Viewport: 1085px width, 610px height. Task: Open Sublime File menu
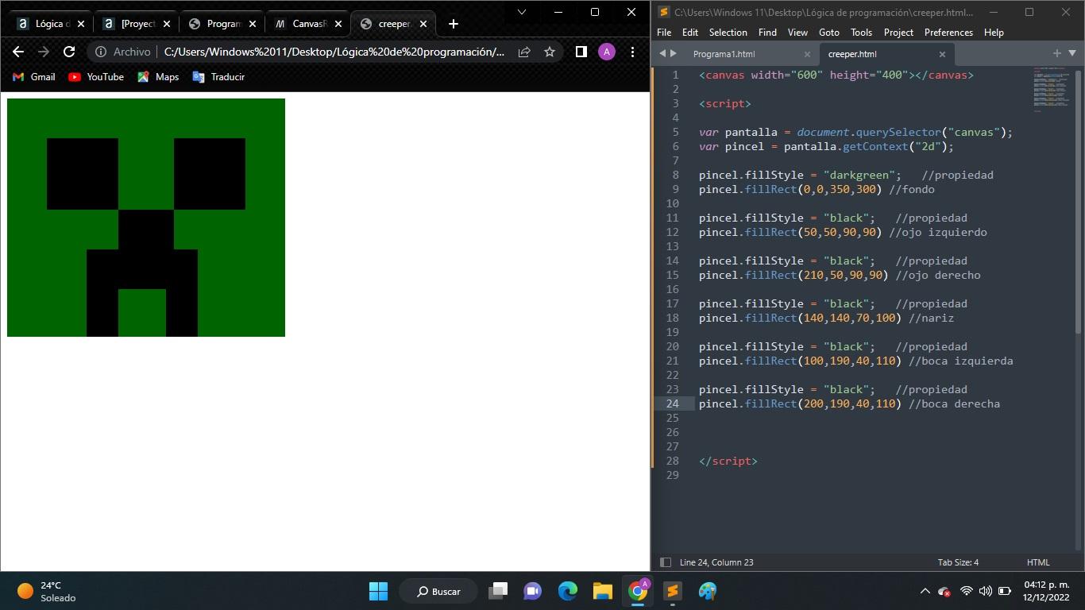[664, 33]
